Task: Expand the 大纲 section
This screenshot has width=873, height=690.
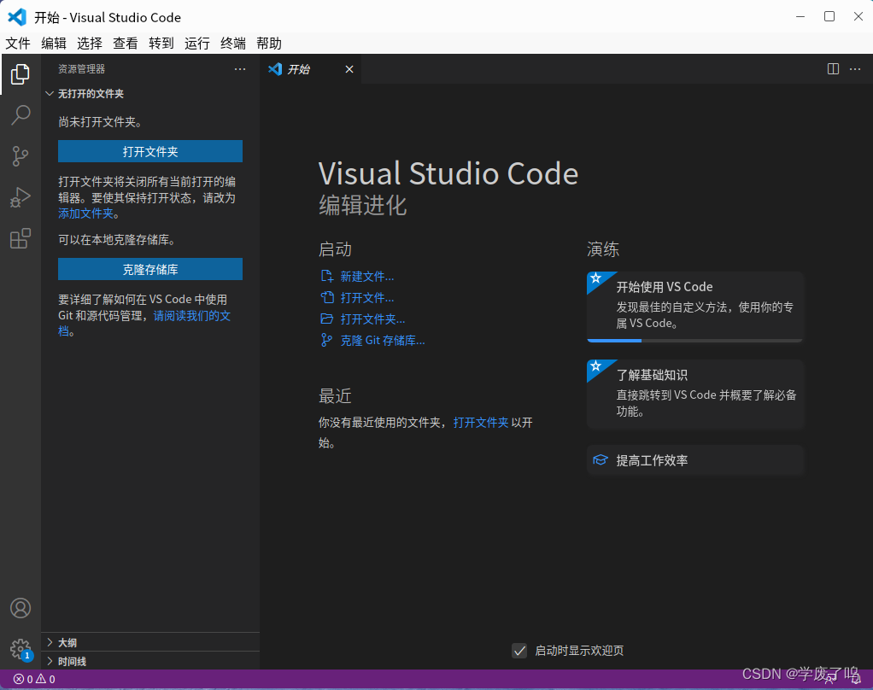Action: coord(150,642)
